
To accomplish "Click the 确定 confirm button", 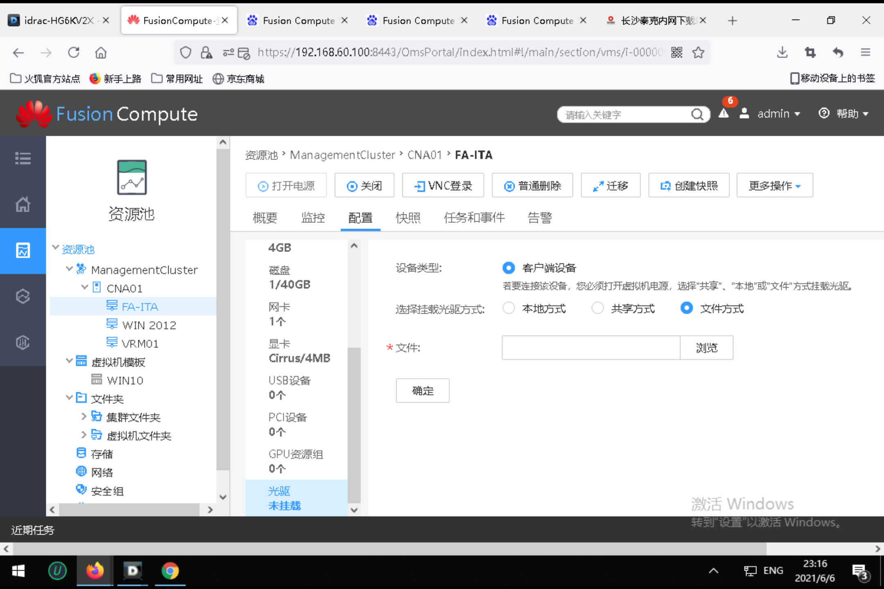I will click(422, 391).
